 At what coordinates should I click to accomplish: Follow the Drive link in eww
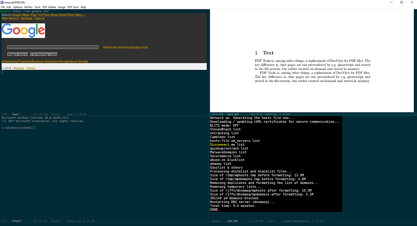tap(71, 15)
